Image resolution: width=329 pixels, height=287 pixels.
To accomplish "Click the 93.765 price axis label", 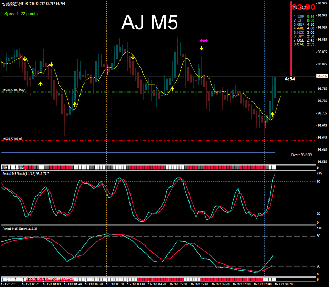I will (322, 89).
